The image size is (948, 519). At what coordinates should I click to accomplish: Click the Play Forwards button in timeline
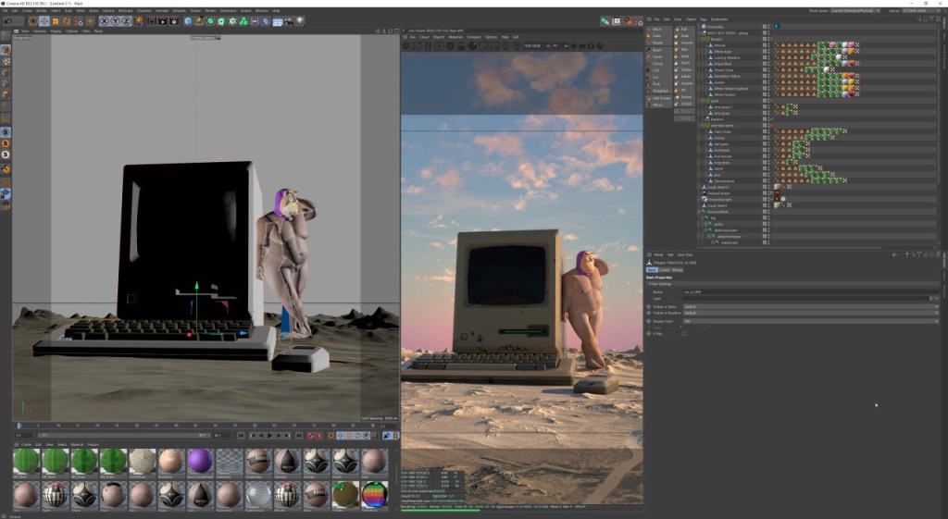pos(269,435)
